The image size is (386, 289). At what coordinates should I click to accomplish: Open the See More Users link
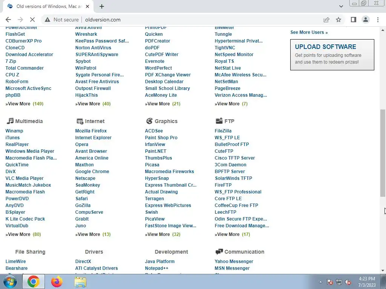[309, 32]
